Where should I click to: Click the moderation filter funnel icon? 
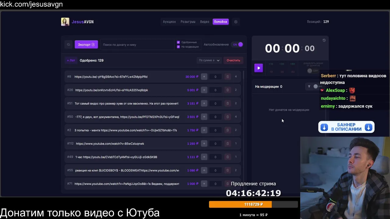(x=309, y=87)
